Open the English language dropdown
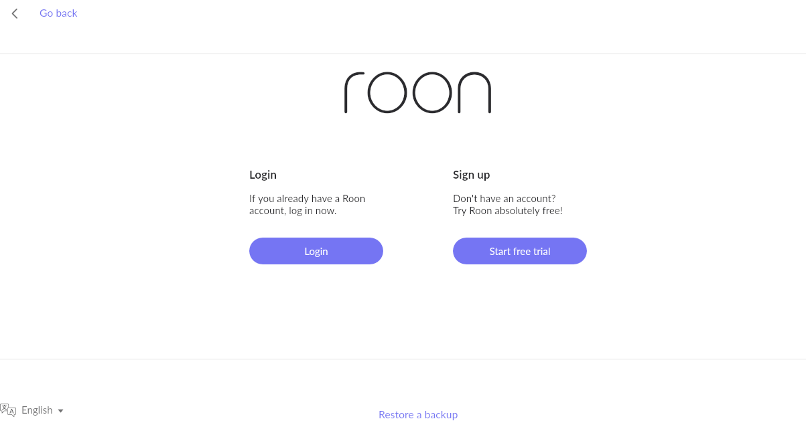The image size is (806, 425). [x=32, y=410]
